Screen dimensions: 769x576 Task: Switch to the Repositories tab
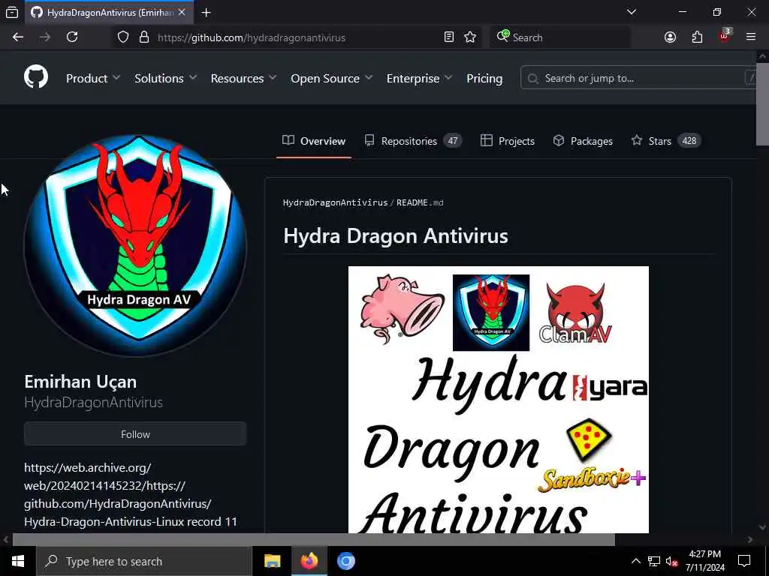[x=413, y=141]
